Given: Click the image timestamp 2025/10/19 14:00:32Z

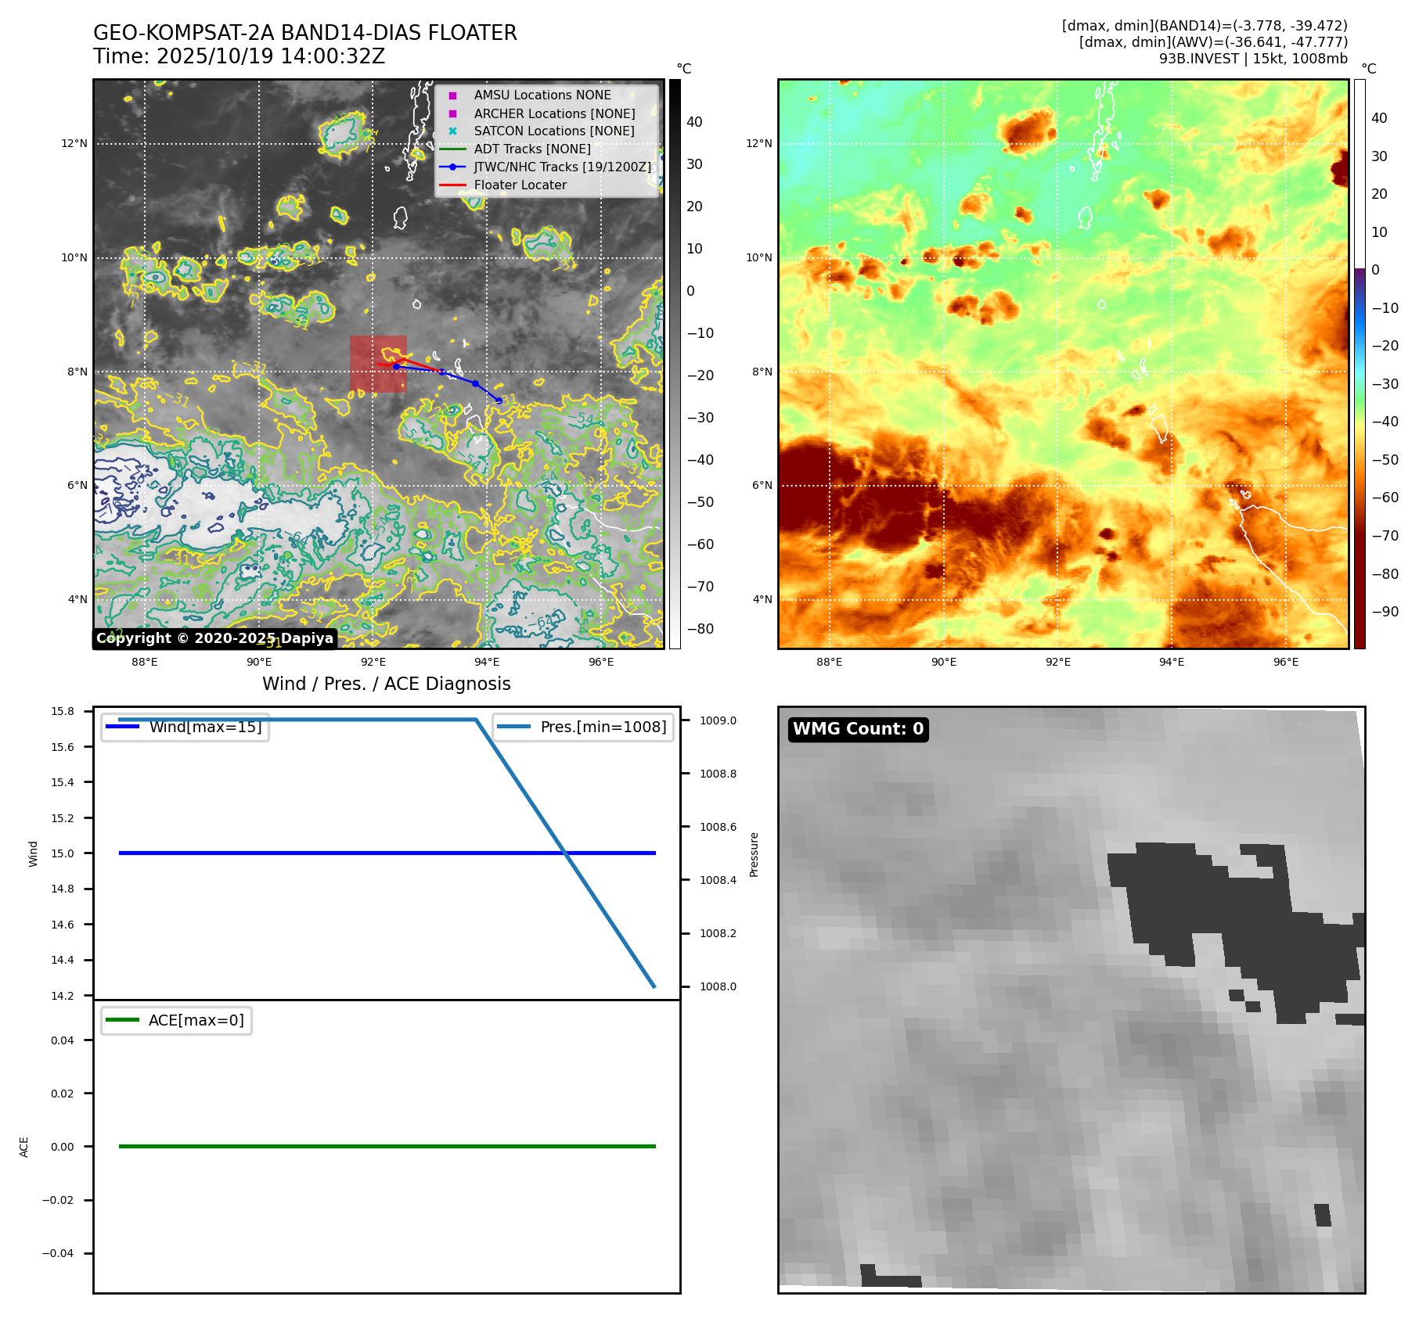Looking at the screenshot, I should (x=270, y=57).
